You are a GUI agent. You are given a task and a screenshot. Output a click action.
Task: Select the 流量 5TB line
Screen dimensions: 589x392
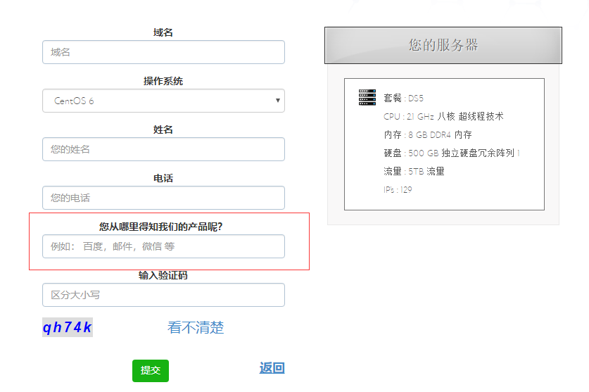point(414,171)
